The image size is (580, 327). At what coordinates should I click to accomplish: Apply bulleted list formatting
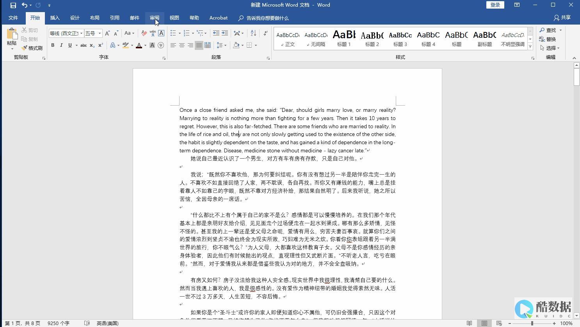(x=173, y=33)
